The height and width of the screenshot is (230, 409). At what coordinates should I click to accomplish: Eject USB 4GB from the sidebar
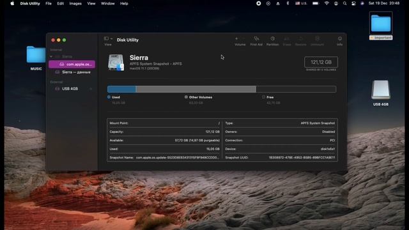(91, 89)
